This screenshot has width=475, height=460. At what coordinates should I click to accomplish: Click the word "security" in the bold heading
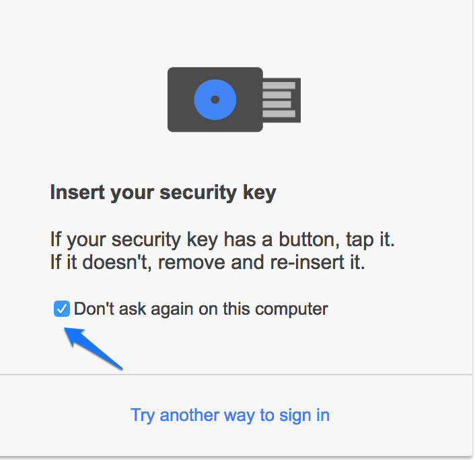(198, 192)
